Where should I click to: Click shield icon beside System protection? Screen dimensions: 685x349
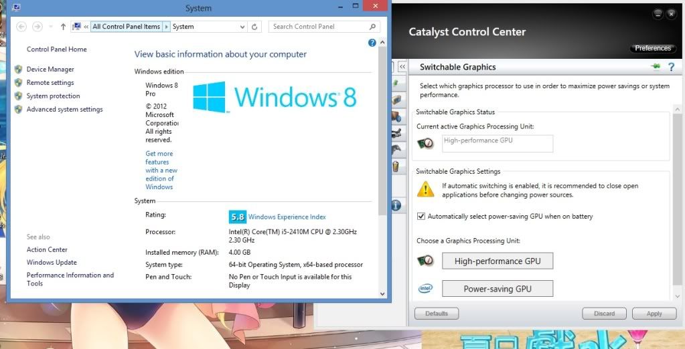click(18, 96)
